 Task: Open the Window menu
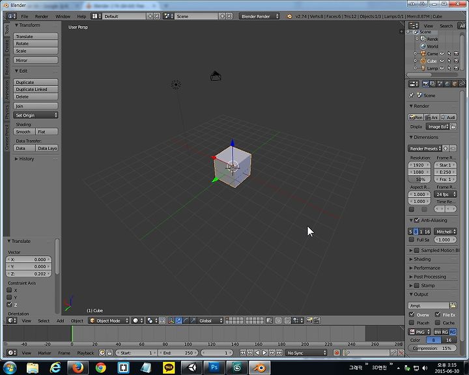(x=63, y=16)
